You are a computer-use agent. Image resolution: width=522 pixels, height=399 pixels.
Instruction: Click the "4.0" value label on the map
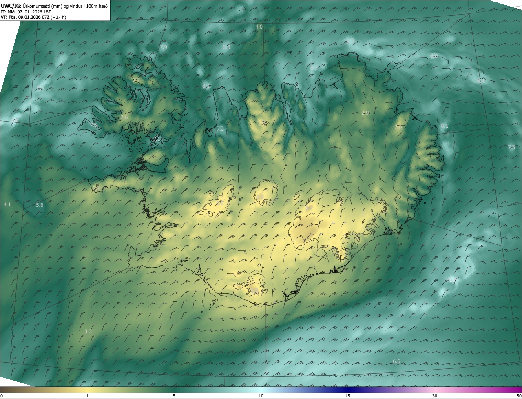[259, 27]
